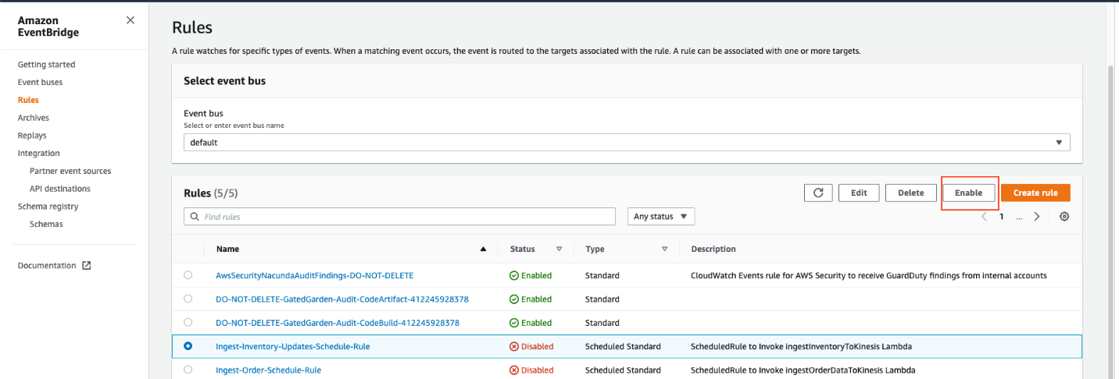Open the Any status filter dropdown

(x=661, y=216)
